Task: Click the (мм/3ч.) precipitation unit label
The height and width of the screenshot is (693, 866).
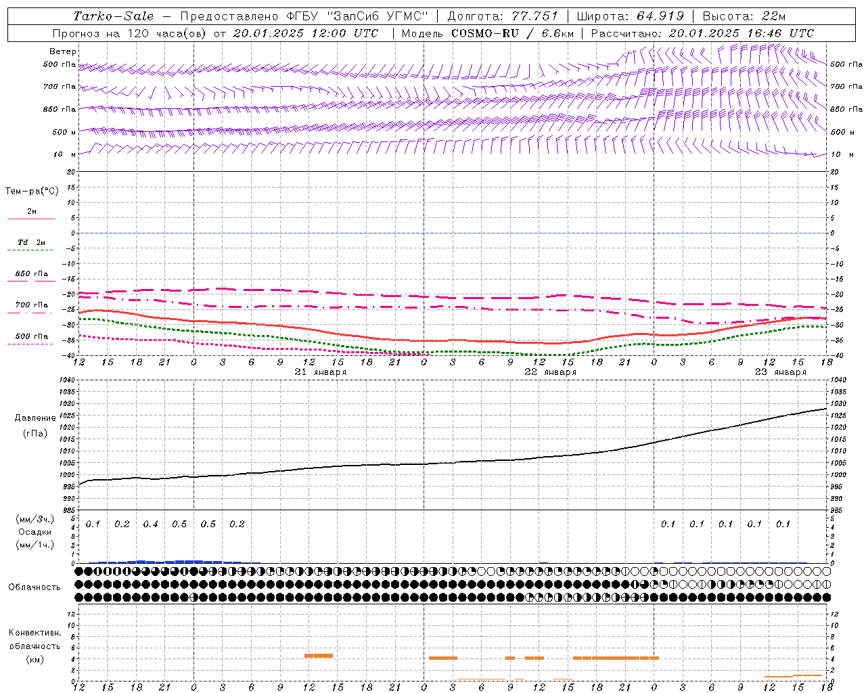Action: 35,519
